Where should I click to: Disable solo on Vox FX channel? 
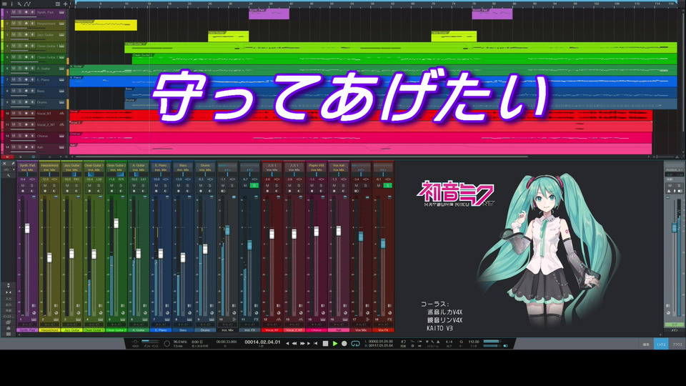(387, 186)
